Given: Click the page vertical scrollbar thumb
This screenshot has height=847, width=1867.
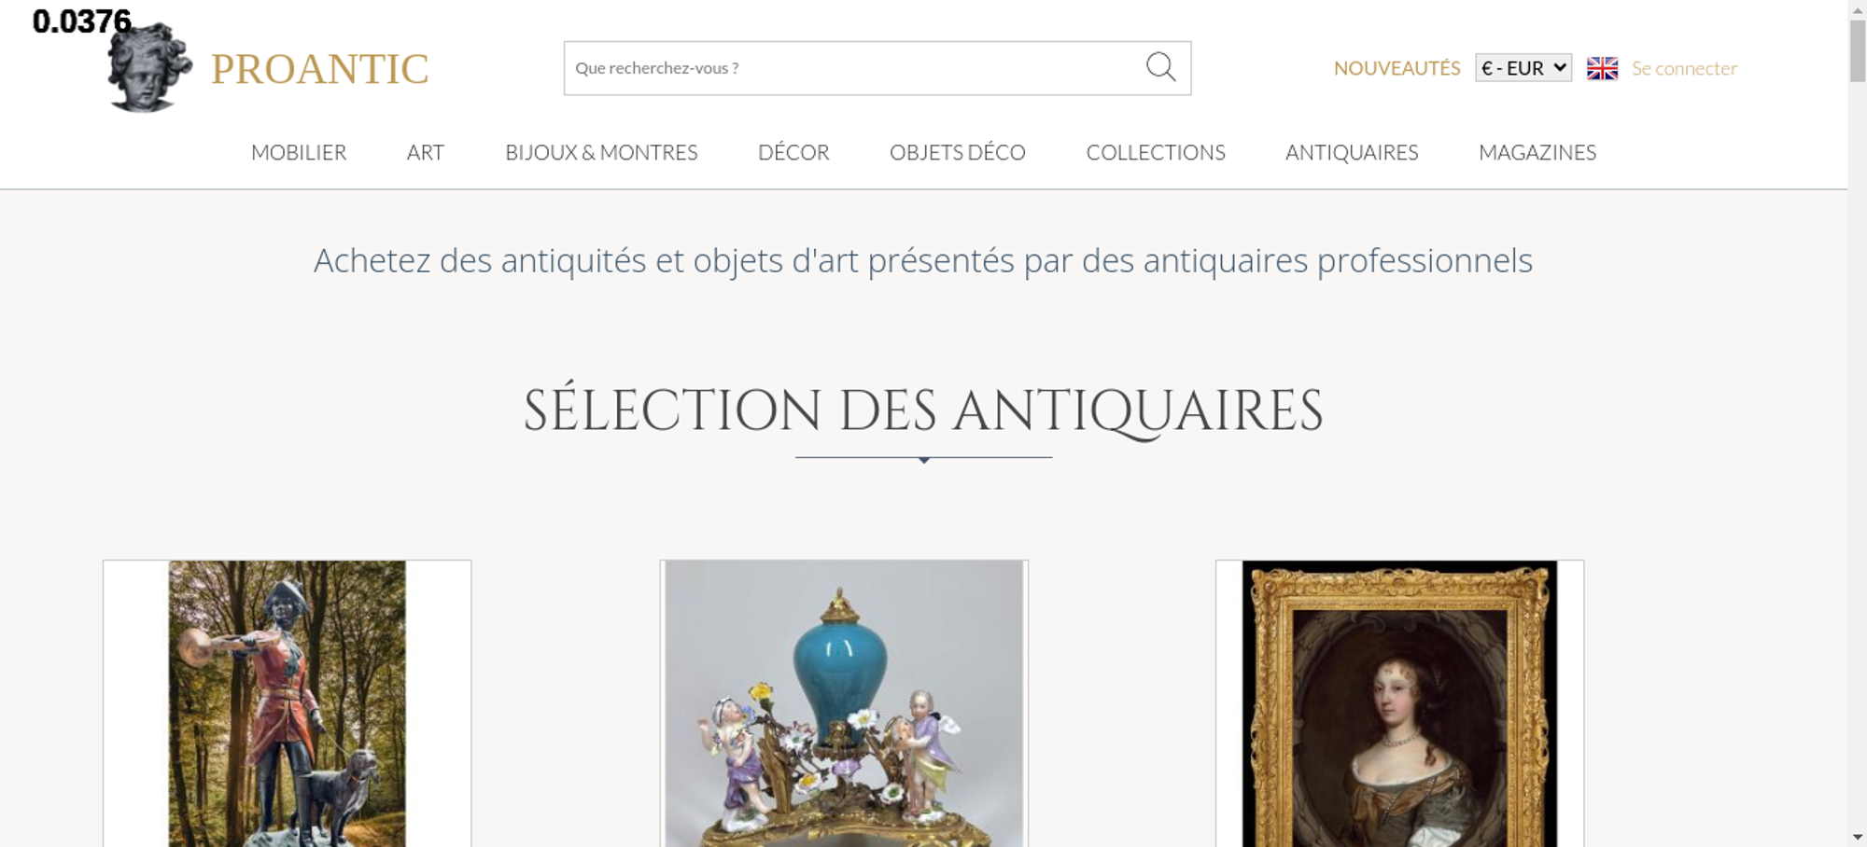Looking at the screenshot, I should 1858,50.
